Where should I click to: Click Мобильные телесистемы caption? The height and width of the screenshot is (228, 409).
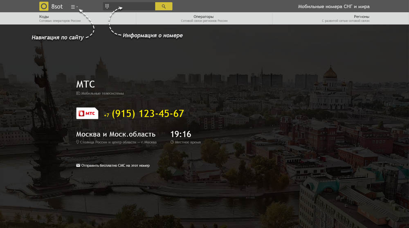click(x=102, y=93)
